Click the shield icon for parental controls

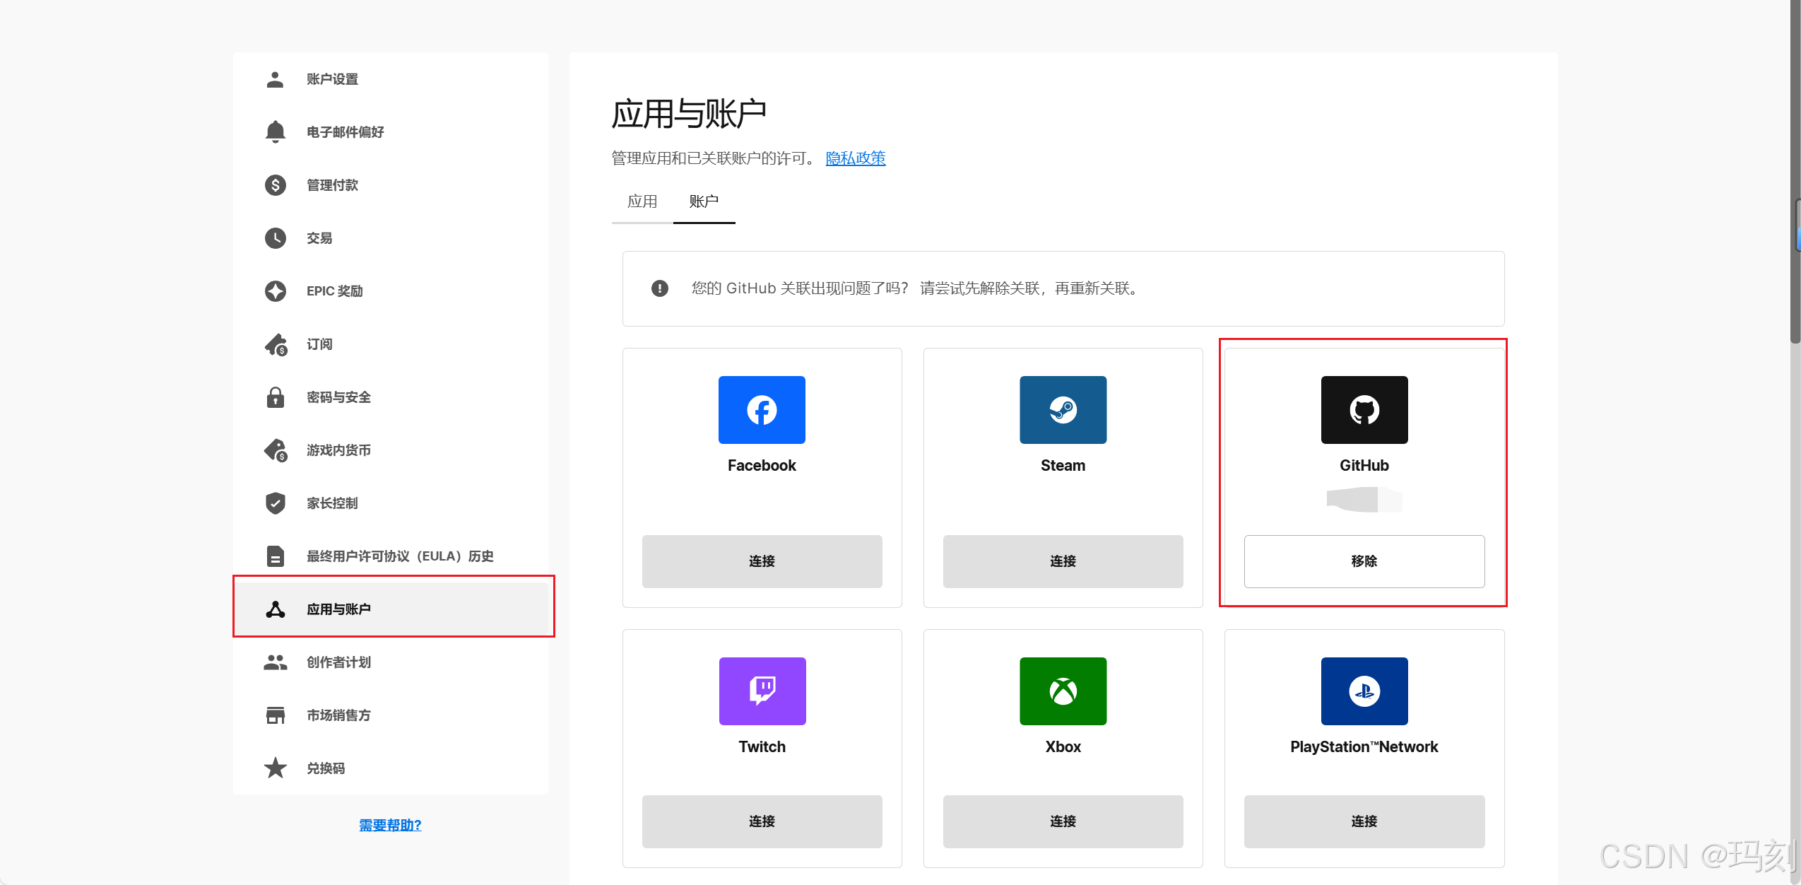coord(275,503)
